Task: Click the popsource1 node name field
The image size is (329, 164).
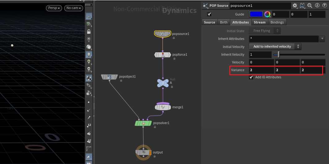Action: tap(260, 6)
